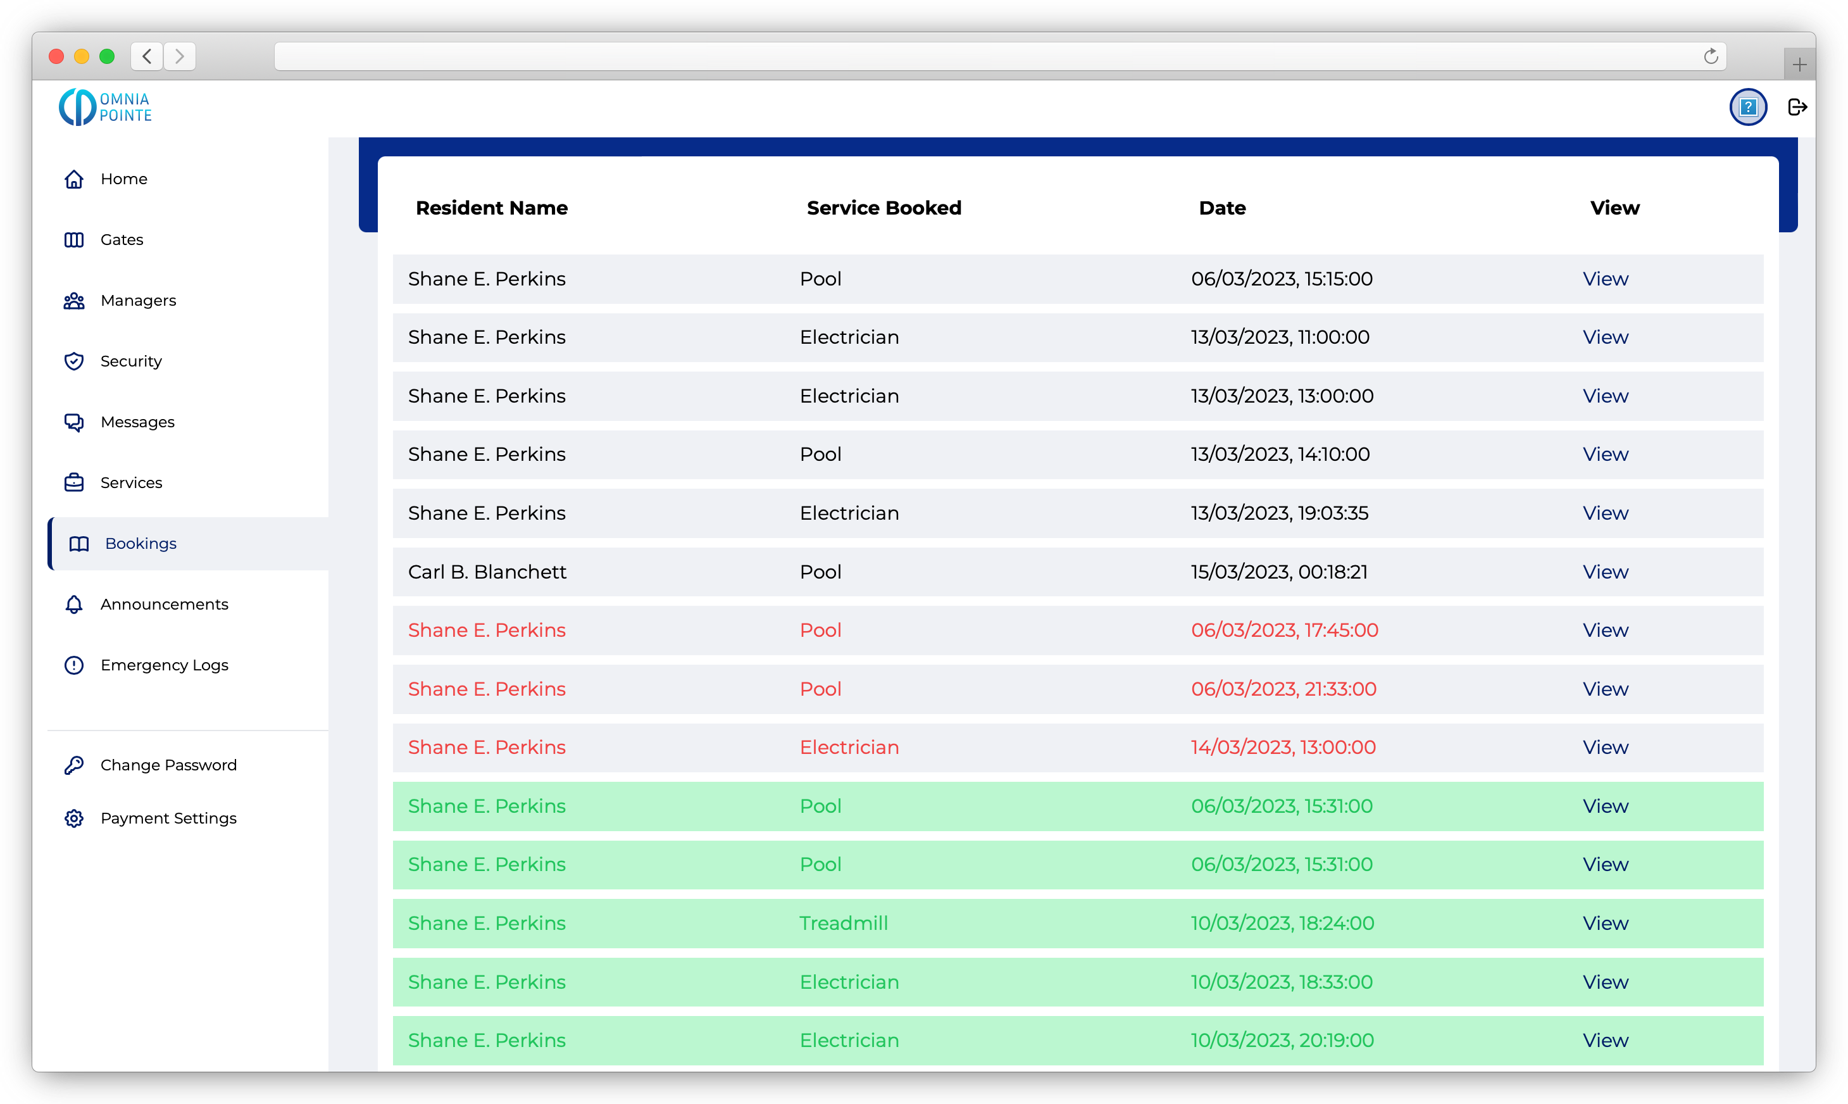1848x1104 pixels.
Task: Open the Gates sidebar icon
Action: (x=73, y=239)
